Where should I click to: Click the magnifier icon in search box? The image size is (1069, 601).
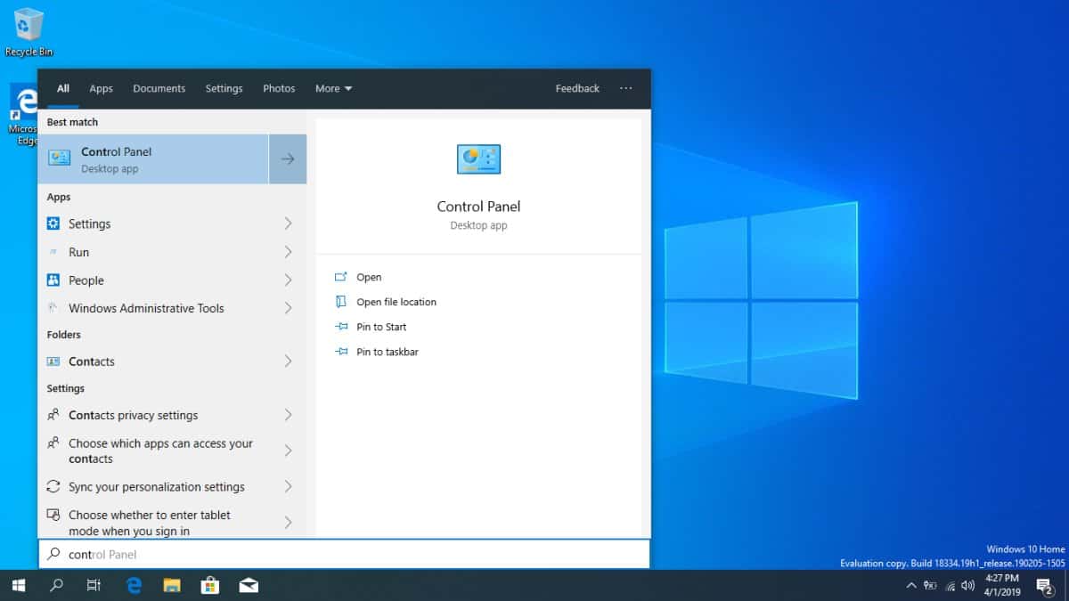pyautogui.click(x=53, y=554)
